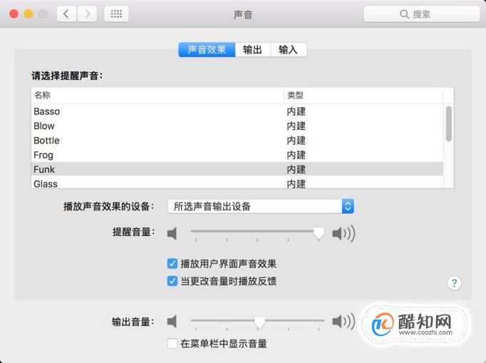The image size is (486, 363).
Task: Click the 搜索 search field
Action: 422,14
